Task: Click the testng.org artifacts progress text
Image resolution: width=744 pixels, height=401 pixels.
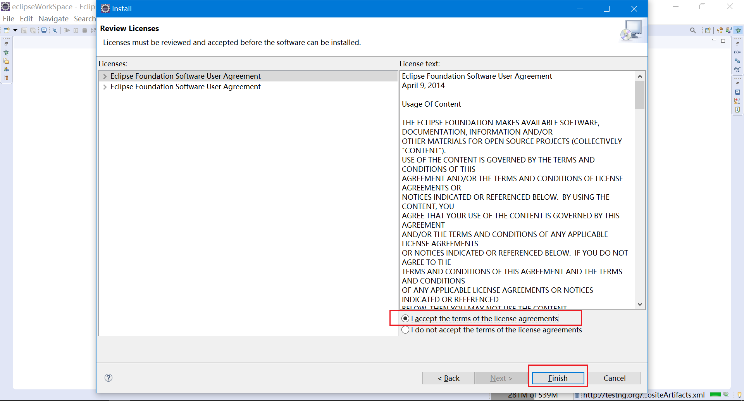Action: (x=644, y=395)
